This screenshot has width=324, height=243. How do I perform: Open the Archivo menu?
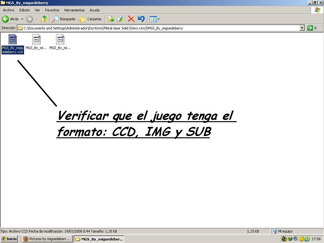(x=9, y=10)
